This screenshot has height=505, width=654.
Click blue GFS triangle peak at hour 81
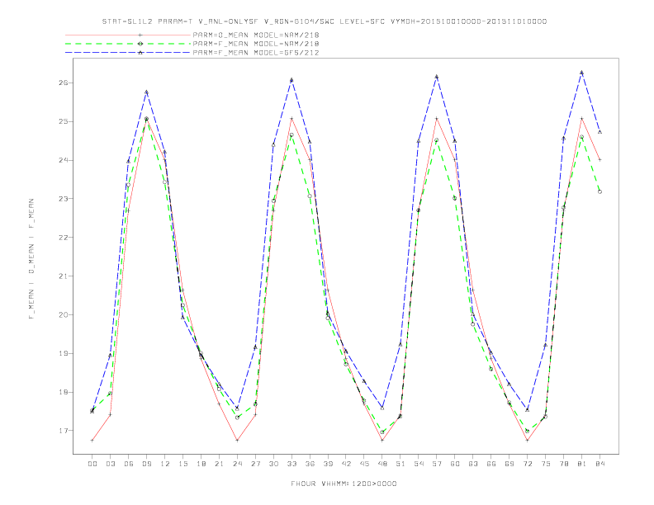click(582, 73)
